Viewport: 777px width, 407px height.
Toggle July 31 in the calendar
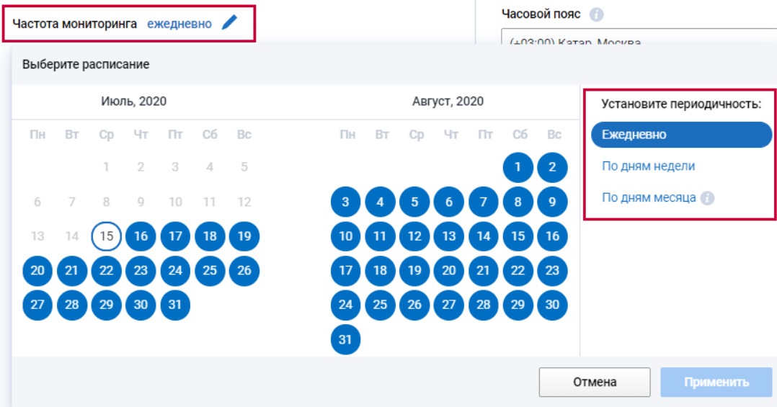175,305
